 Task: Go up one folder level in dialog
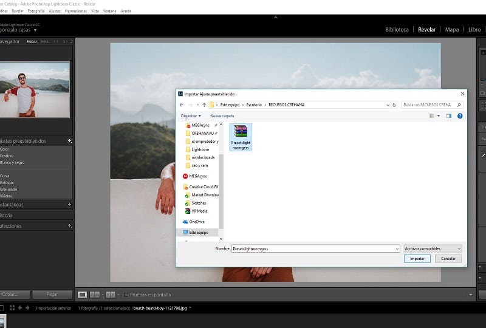204,105
